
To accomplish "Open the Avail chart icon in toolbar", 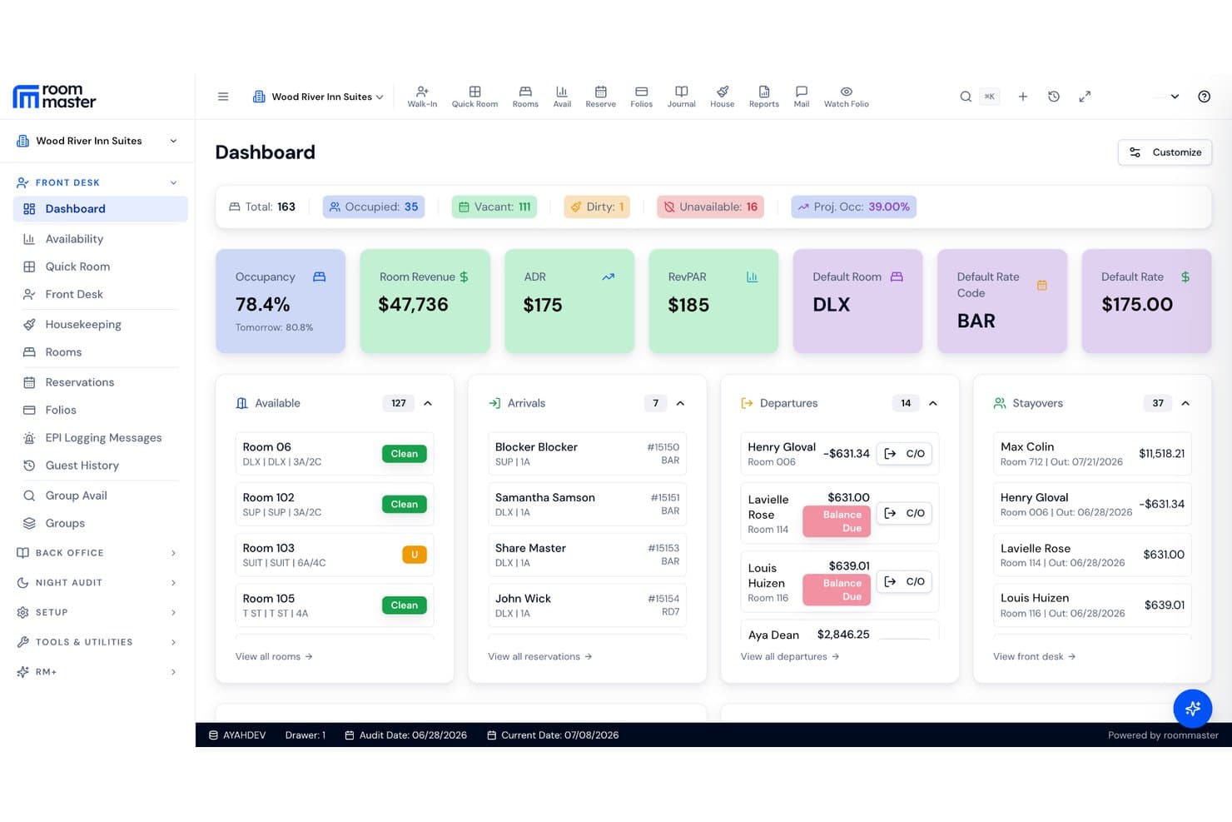I will [x=562, y=97].
